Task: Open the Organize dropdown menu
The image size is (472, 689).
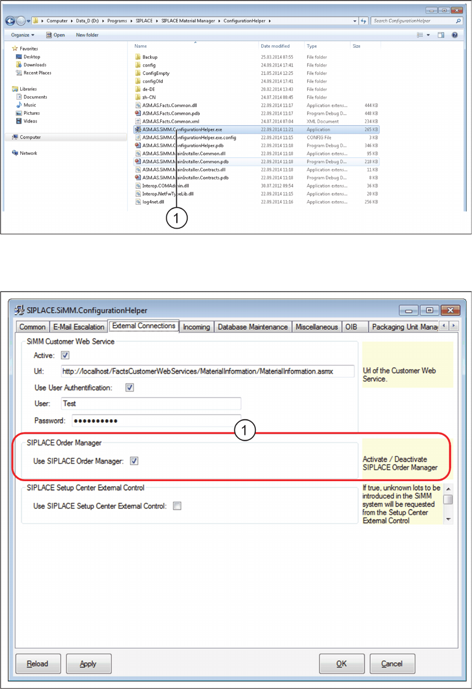Action: [22, 35]
